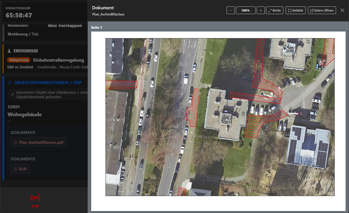Select the Wohngebäude object name
The height and width of the screenshot is (213, 349).
(24, 115)
